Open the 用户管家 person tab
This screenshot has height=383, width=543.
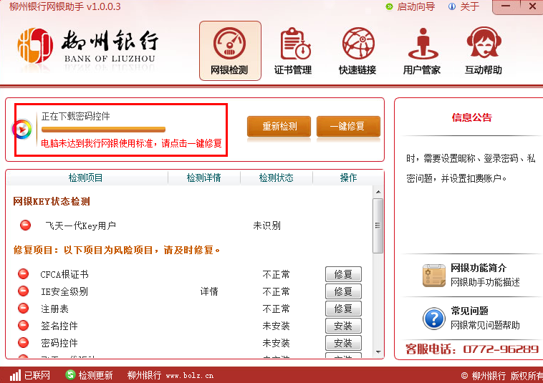click(x=422, y=51)
